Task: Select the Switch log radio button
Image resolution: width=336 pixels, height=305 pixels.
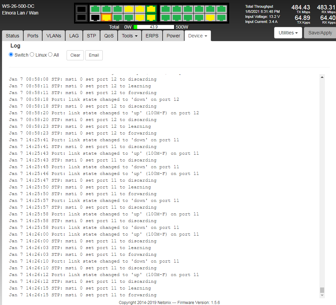Action: (x=11, y=55)
